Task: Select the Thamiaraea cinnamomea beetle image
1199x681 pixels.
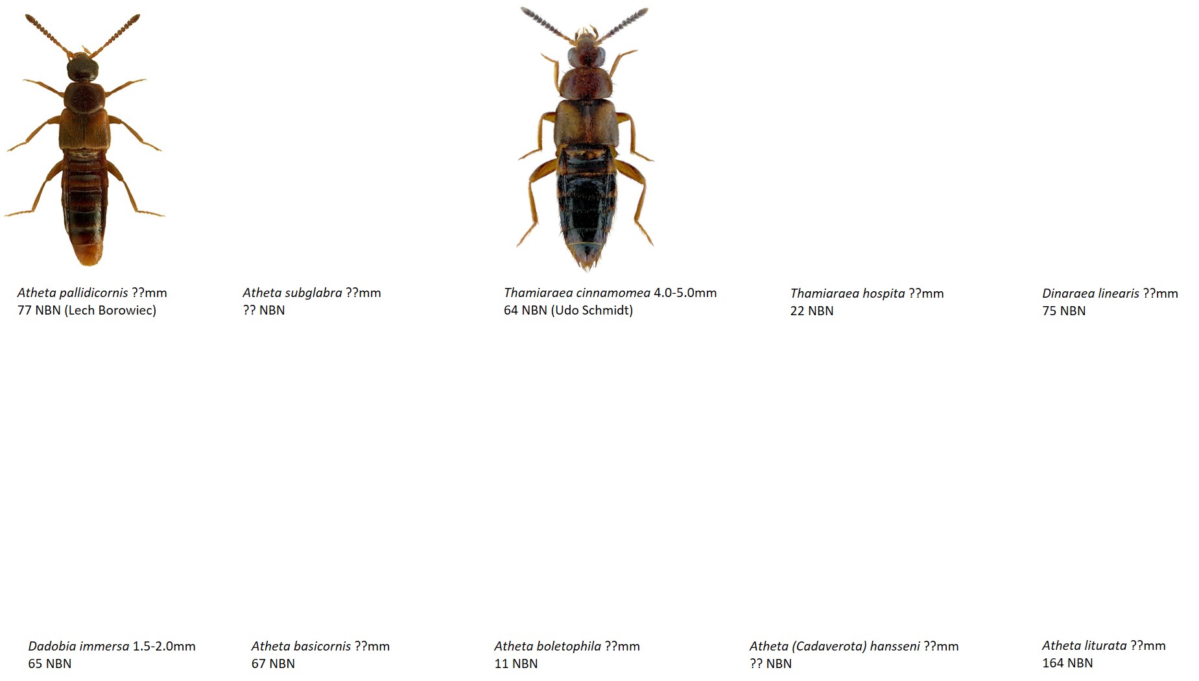Action: pyautogui.click(x=585, y=139)
